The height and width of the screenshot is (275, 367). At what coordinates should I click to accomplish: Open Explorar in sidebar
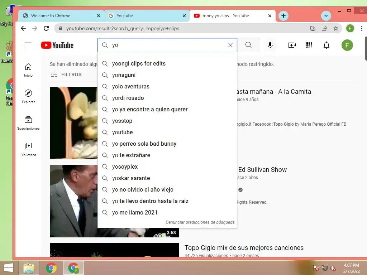click(x=28, y=96)
